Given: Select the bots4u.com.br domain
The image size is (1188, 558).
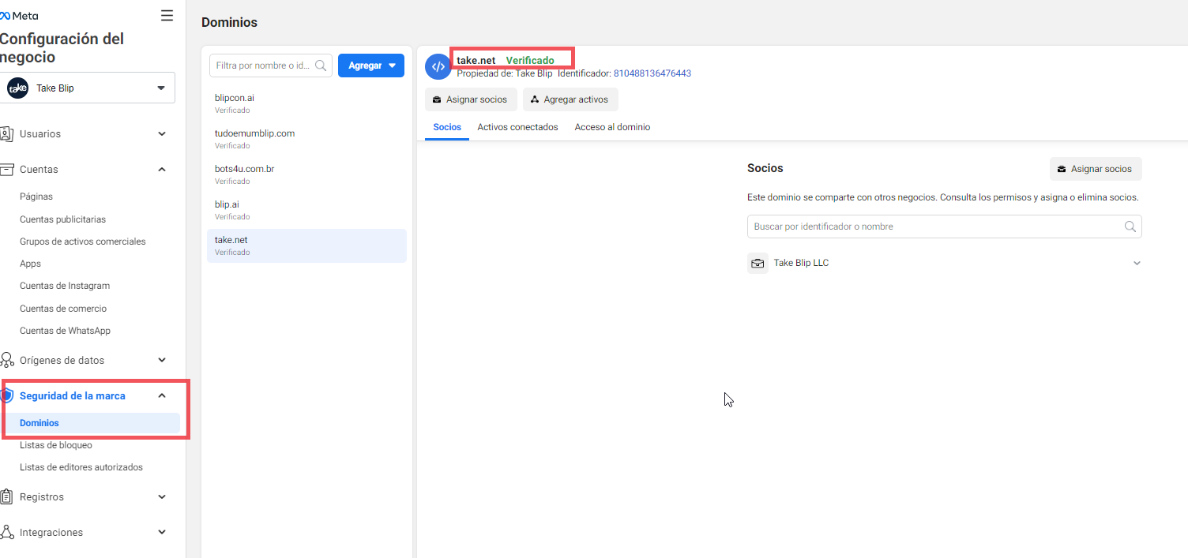Looking at the screenshot, I should point(306,174).
